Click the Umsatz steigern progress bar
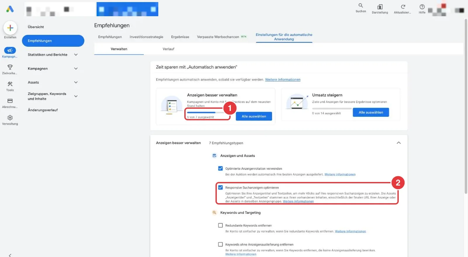 pyautogui.click(x=332, y=108)
